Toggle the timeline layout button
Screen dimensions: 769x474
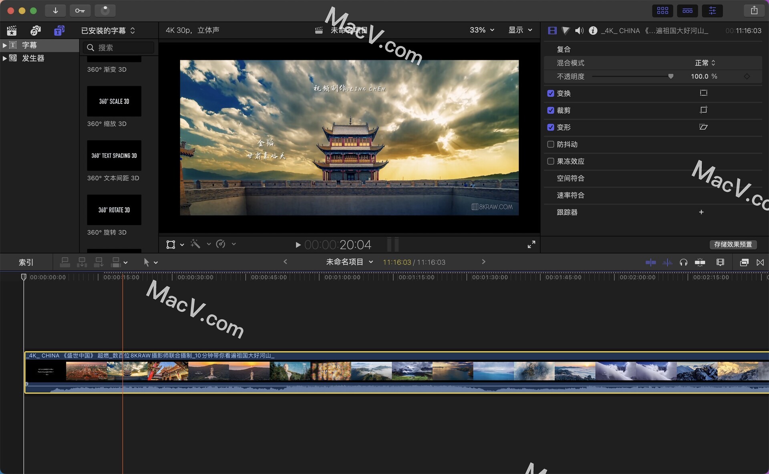(687, 10)
